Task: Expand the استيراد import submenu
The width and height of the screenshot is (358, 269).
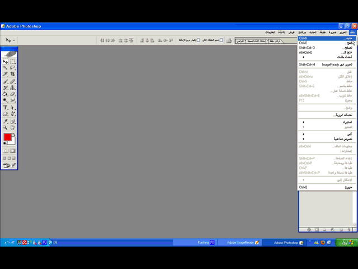Action: (327, 122)
